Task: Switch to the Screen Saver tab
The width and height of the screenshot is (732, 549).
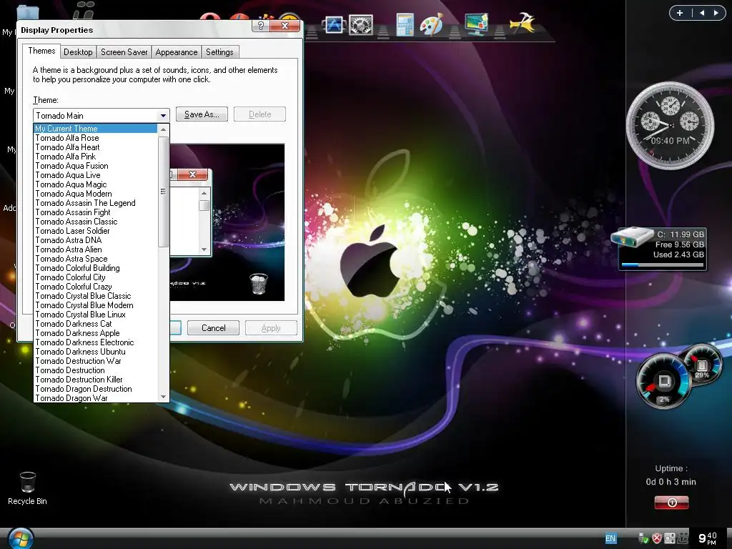Action: 124,52
